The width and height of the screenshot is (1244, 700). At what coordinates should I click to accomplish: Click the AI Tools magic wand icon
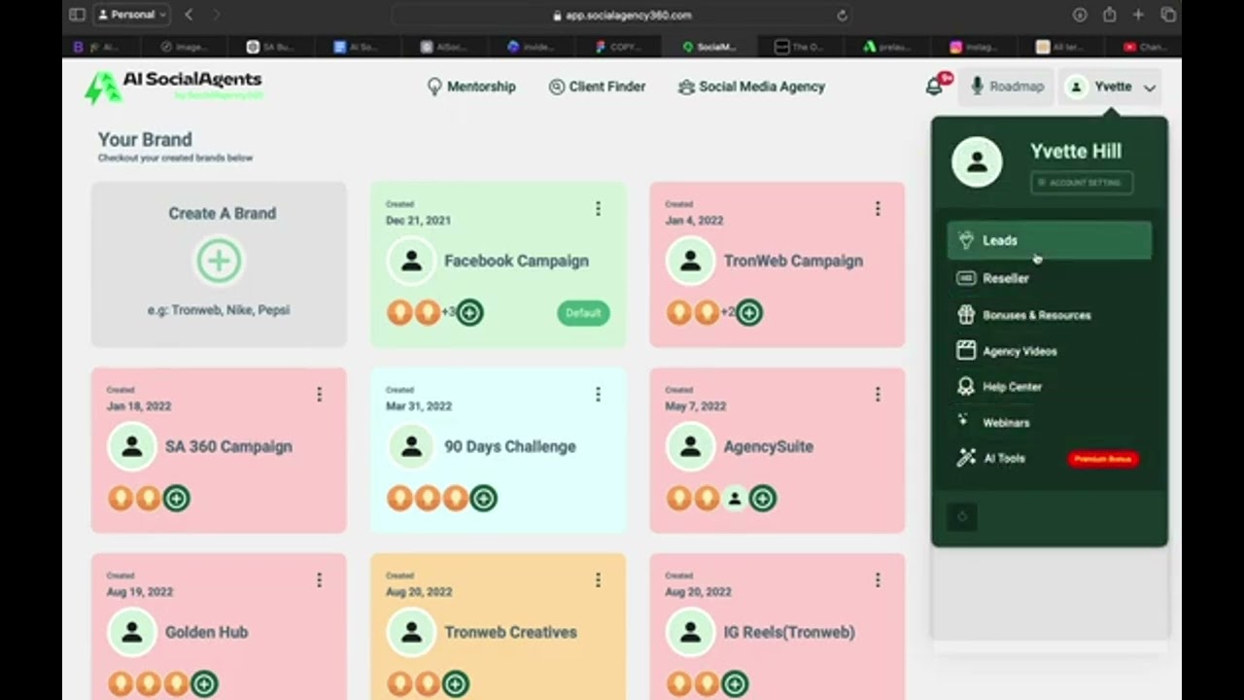point(966,458)
